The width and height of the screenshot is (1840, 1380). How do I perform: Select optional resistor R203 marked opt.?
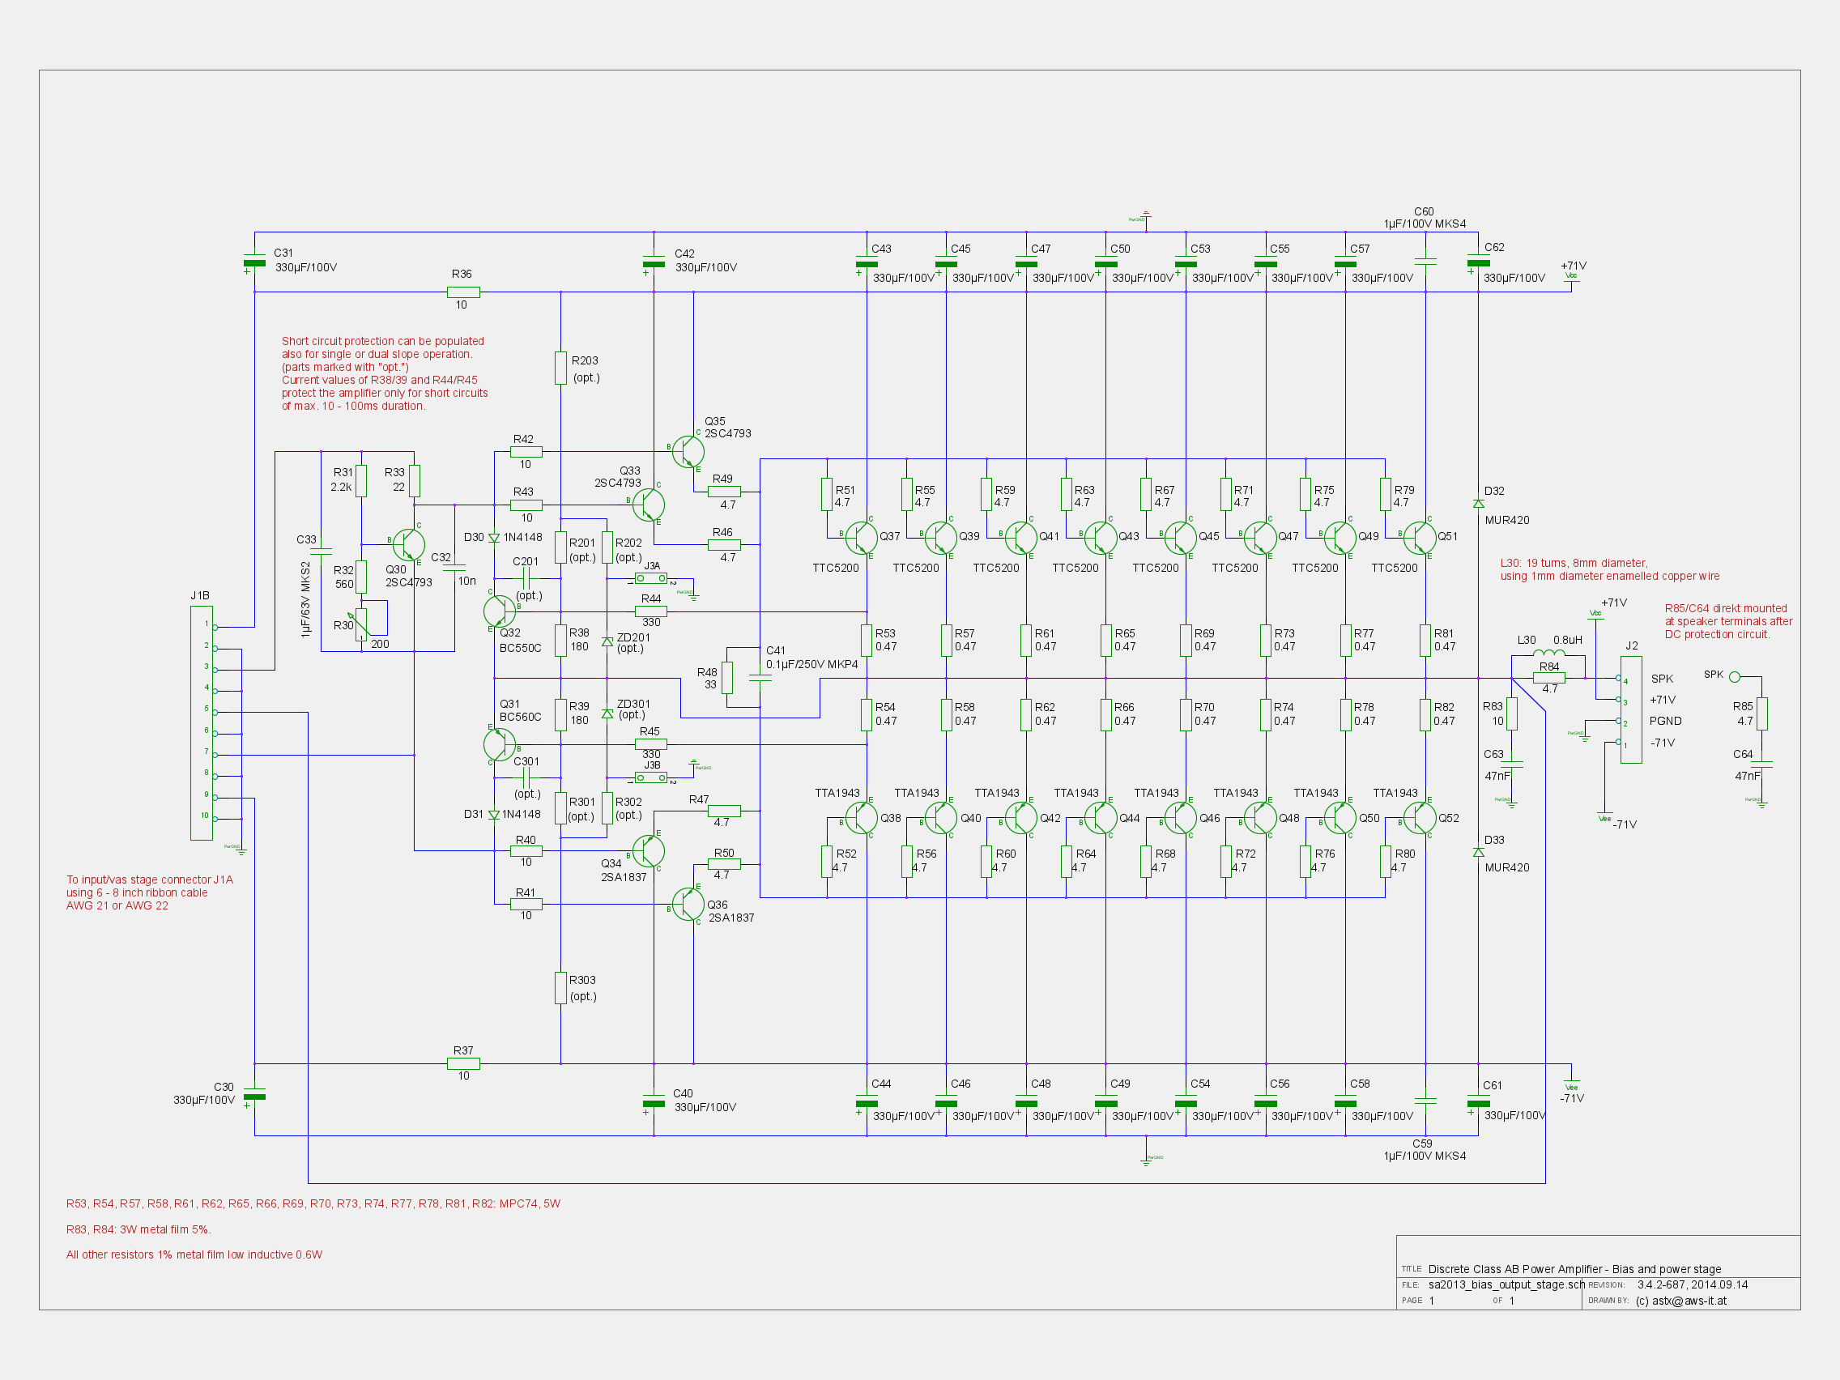tap(561, 368)
